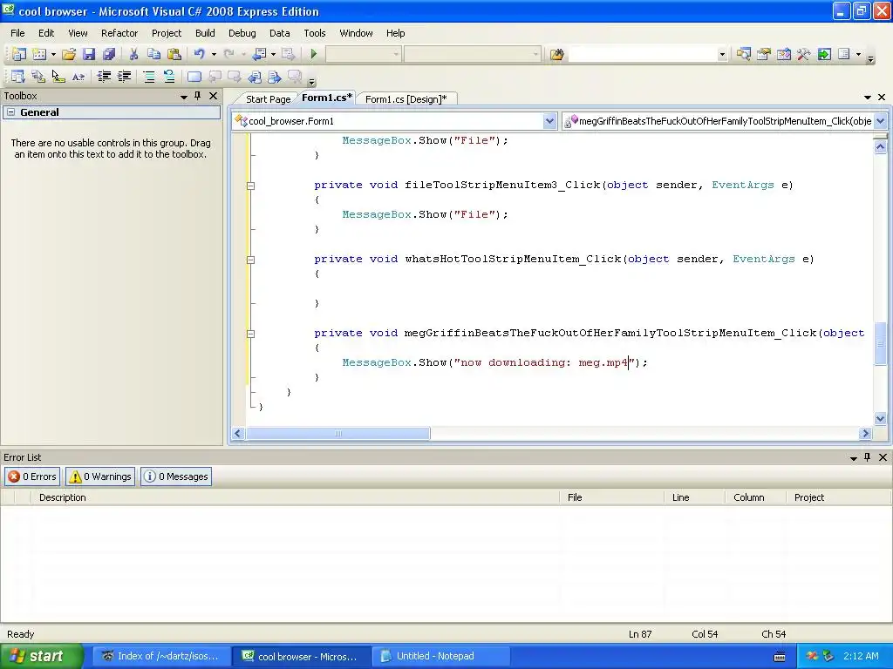This screenshot has height=669, width=893.
Task: Decrease line indent with outdent icon
Action: [x=104, y=77]
